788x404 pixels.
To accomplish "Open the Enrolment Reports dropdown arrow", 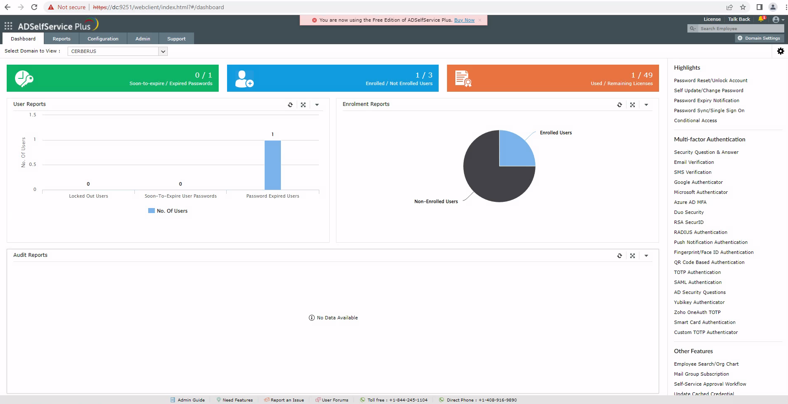I will (x=647, y=105).
